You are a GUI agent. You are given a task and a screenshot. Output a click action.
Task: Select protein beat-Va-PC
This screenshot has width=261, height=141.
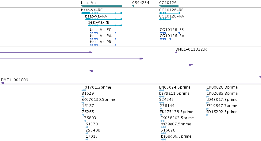point(101,30)
